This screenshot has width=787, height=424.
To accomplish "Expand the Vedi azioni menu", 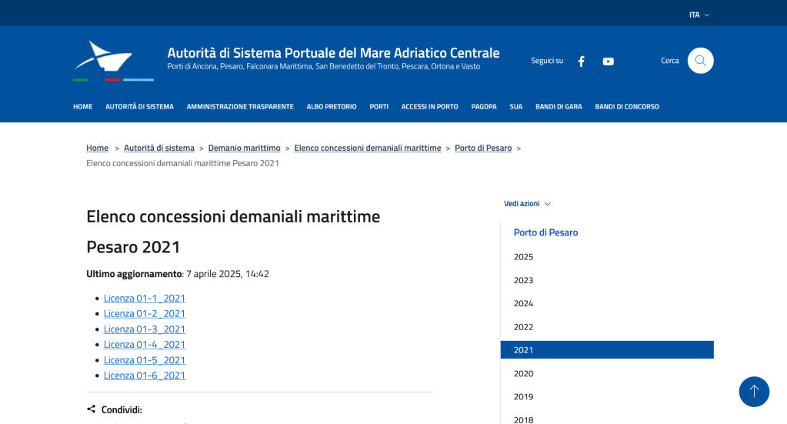I will (527, 204).
